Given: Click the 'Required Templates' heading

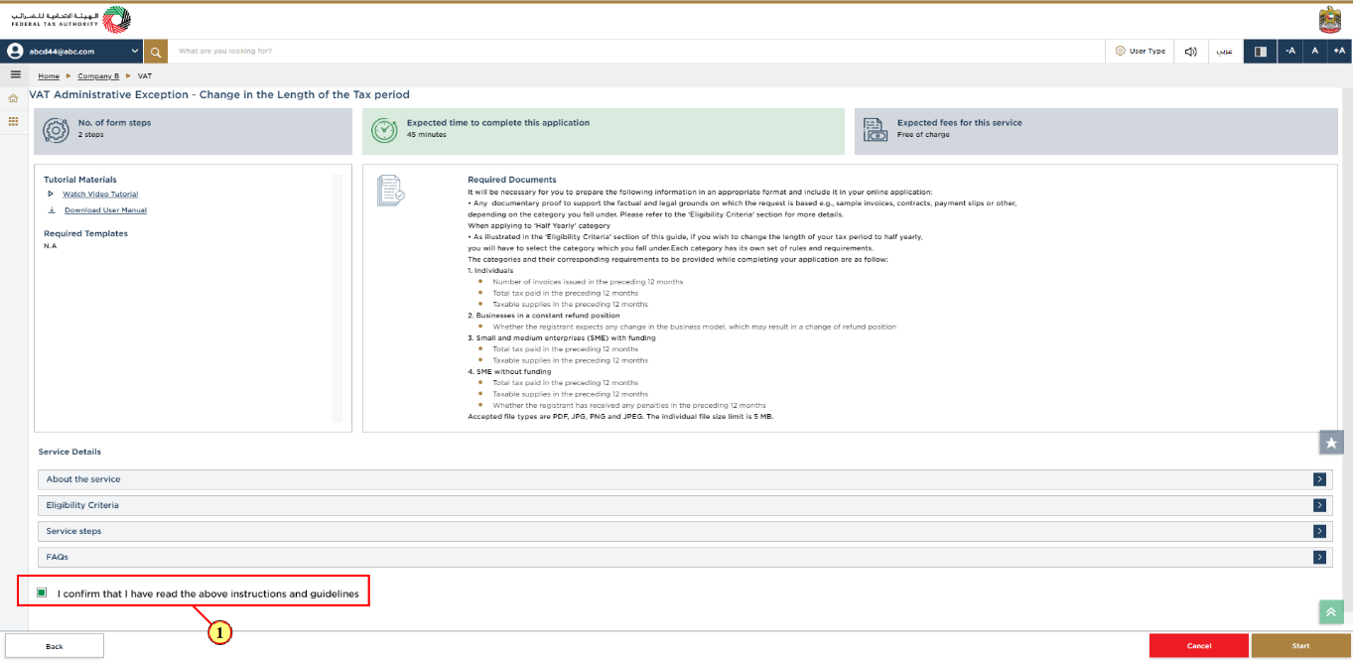Looking at the screenshot, I should (85, 234).
